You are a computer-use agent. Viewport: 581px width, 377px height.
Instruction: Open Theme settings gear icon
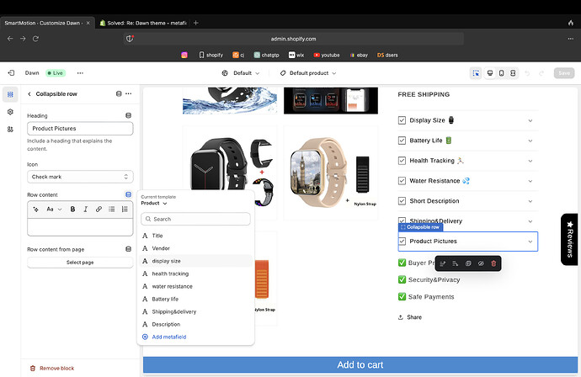coord(10,112)
